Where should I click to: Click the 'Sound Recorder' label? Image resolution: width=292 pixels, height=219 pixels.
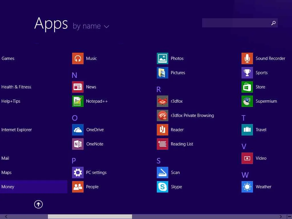pyautogui.click(x=270, y=58)
